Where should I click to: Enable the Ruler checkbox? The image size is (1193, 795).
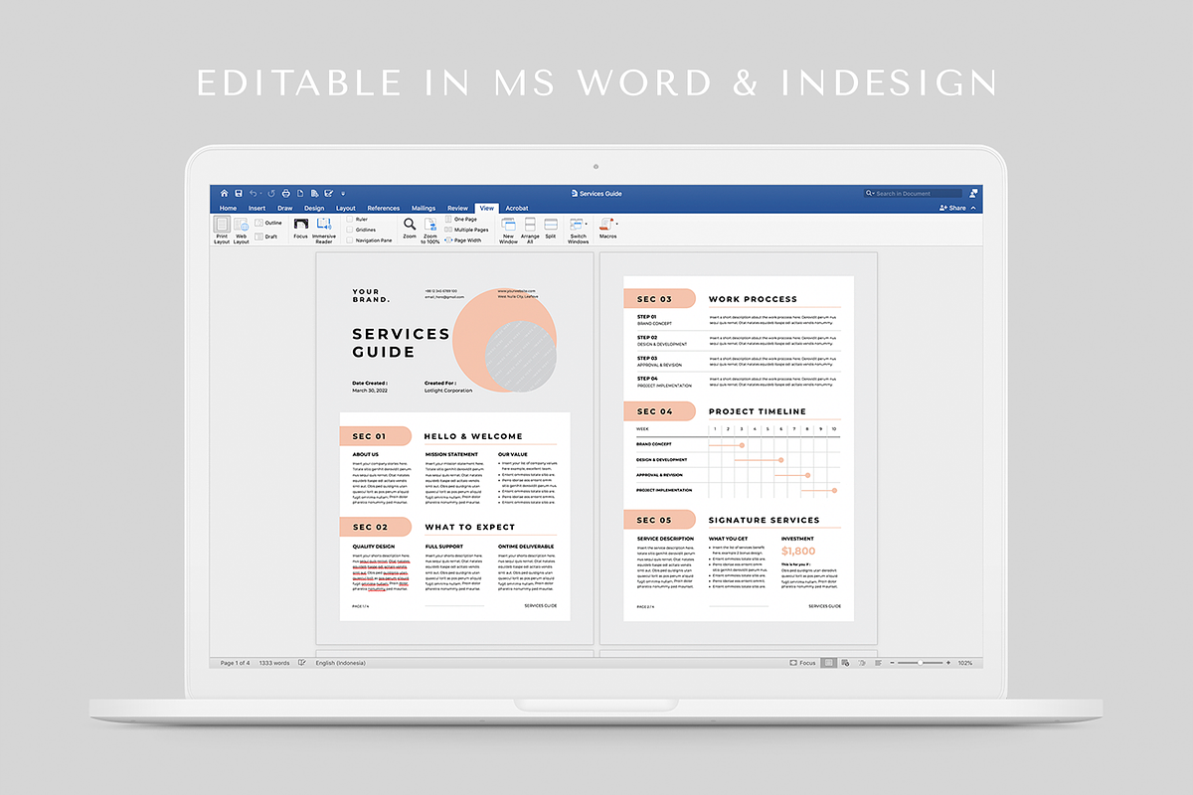tap(350, 219)
